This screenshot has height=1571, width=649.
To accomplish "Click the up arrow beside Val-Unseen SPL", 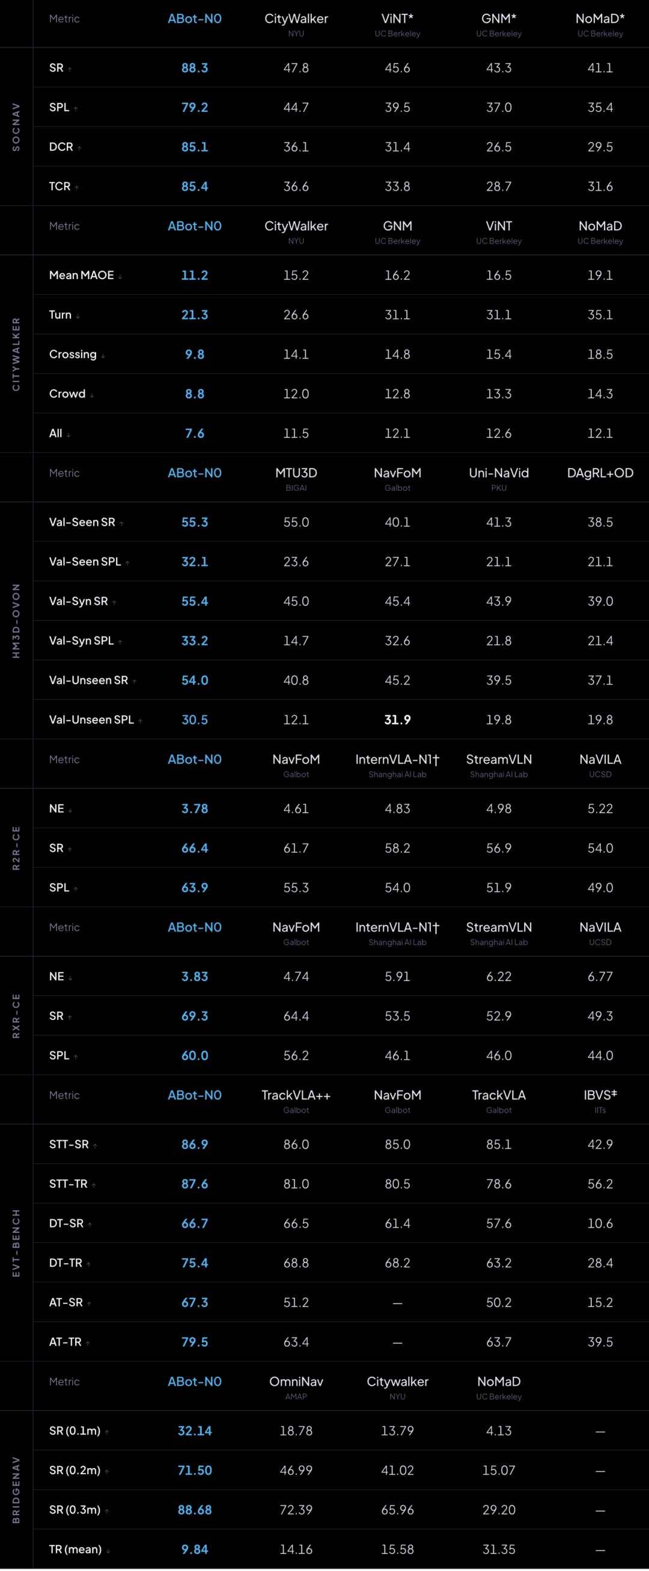I will (140, 722).
